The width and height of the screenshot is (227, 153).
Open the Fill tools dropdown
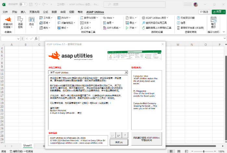tap(44, 28)
